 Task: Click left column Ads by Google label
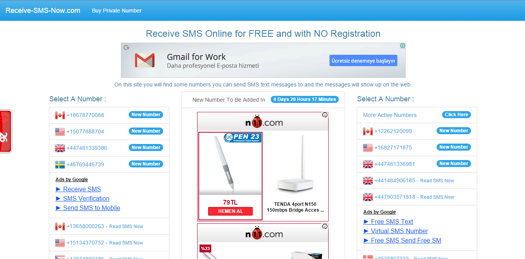(72, 180)
